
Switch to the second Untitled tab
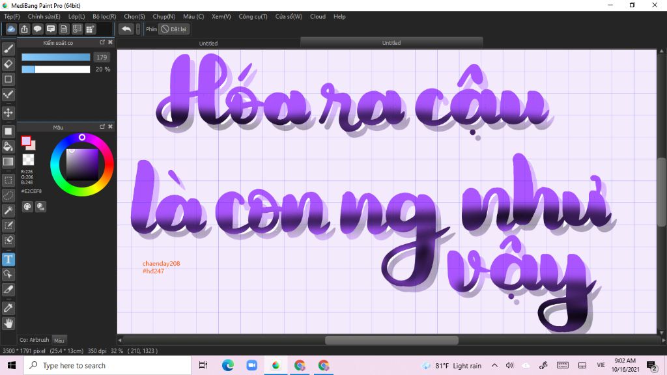pos(391,42)
